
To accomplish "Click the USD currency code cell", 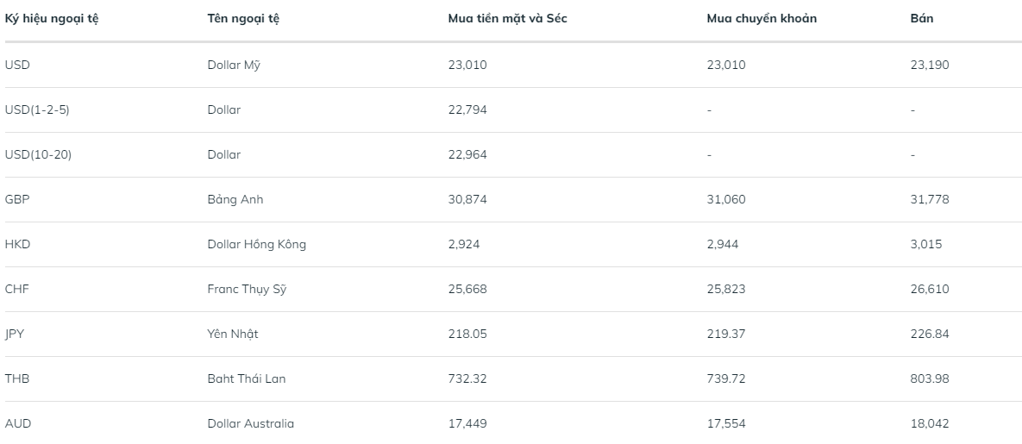I will tap(17, 65).
